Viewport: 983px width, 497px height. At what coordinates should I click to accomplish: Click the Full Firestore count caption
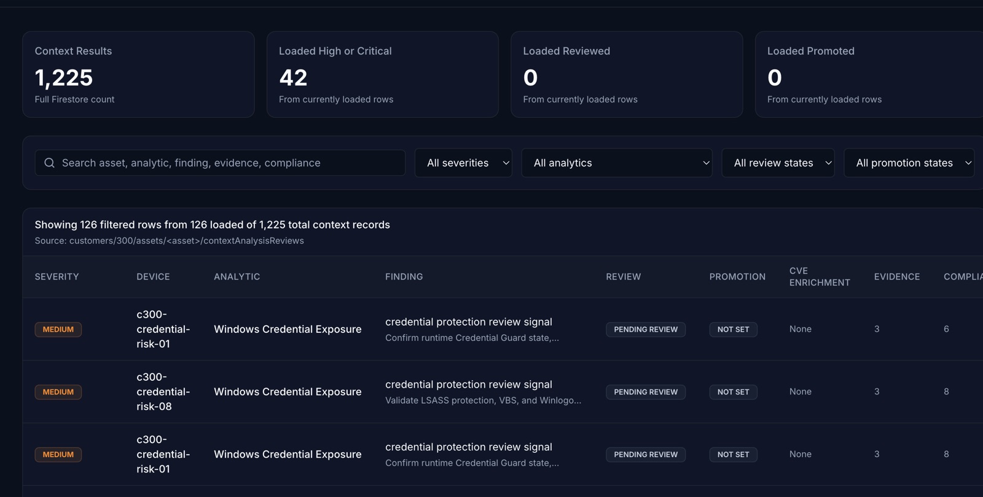tap(74, 100)
